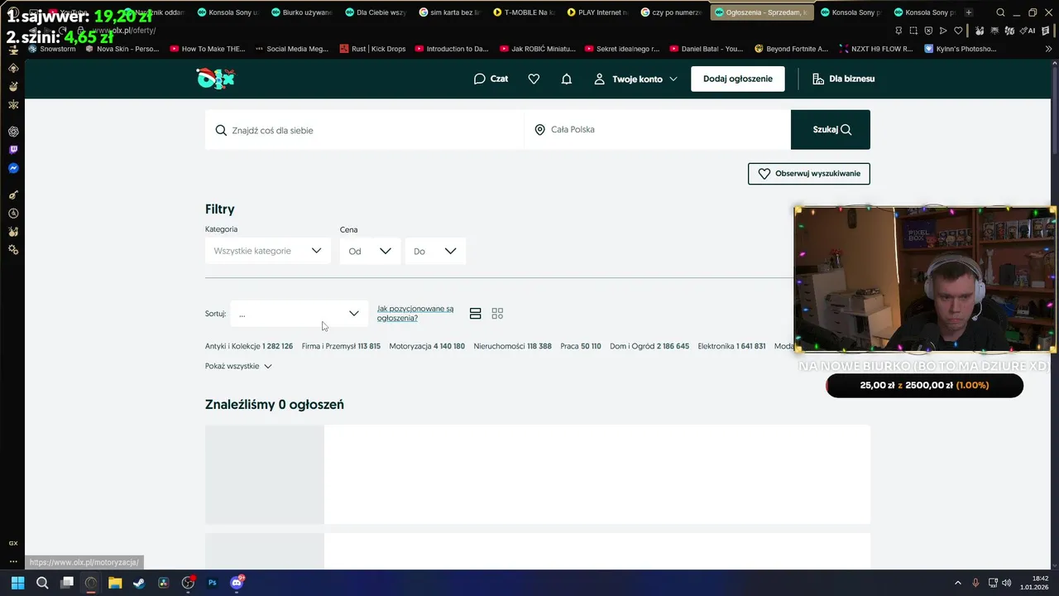Open the Cena Od dropdown
The height and width of the screenshot is (596, 1059).
tap(370, 251)
